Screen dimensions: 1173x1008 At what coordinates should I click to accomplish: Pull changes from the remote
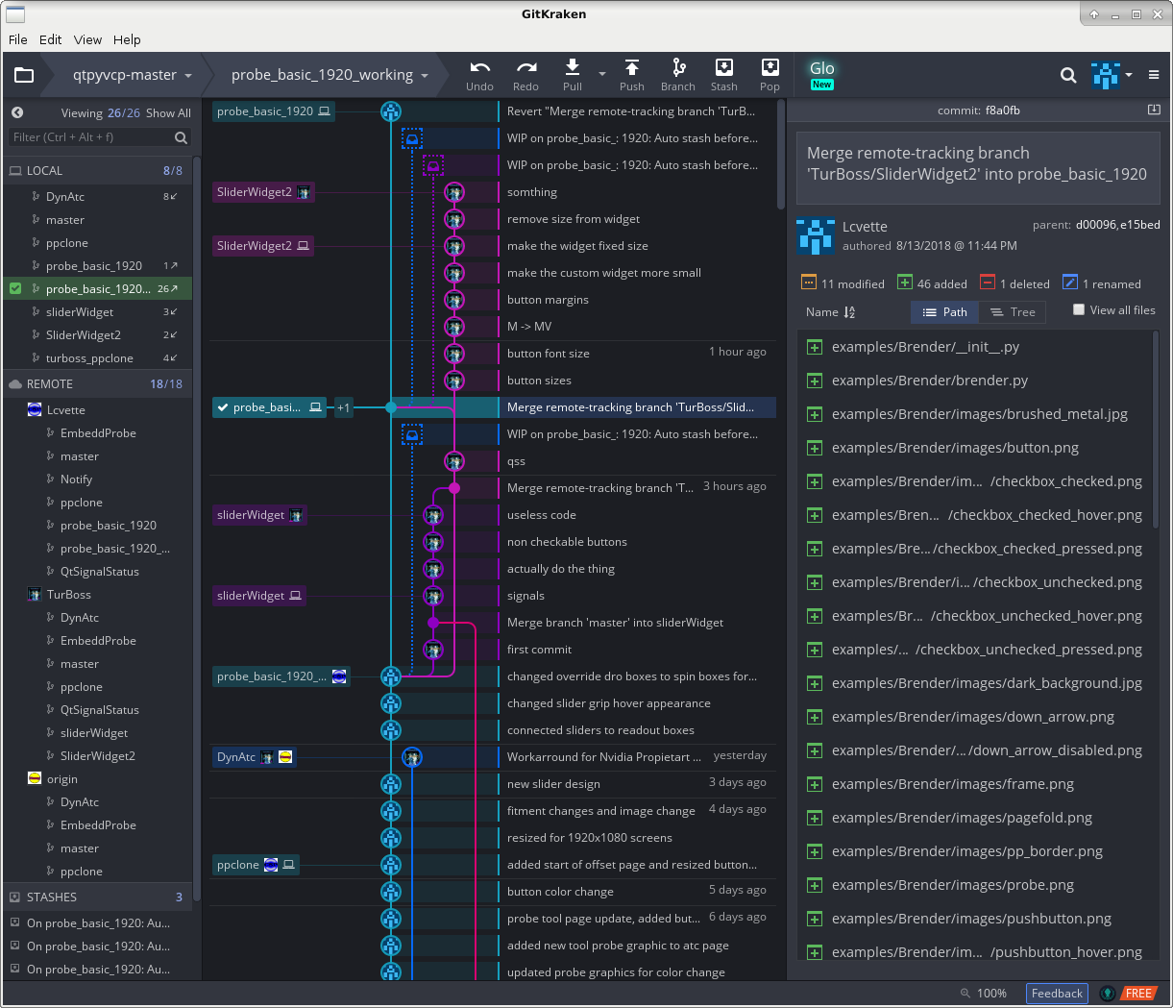coord(573,75)
